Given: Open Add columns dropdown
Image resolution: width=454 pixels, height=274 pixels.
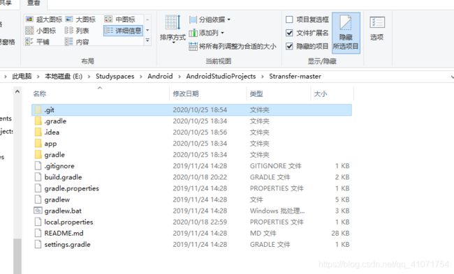Looking at the screenshot, I should 207,33.
